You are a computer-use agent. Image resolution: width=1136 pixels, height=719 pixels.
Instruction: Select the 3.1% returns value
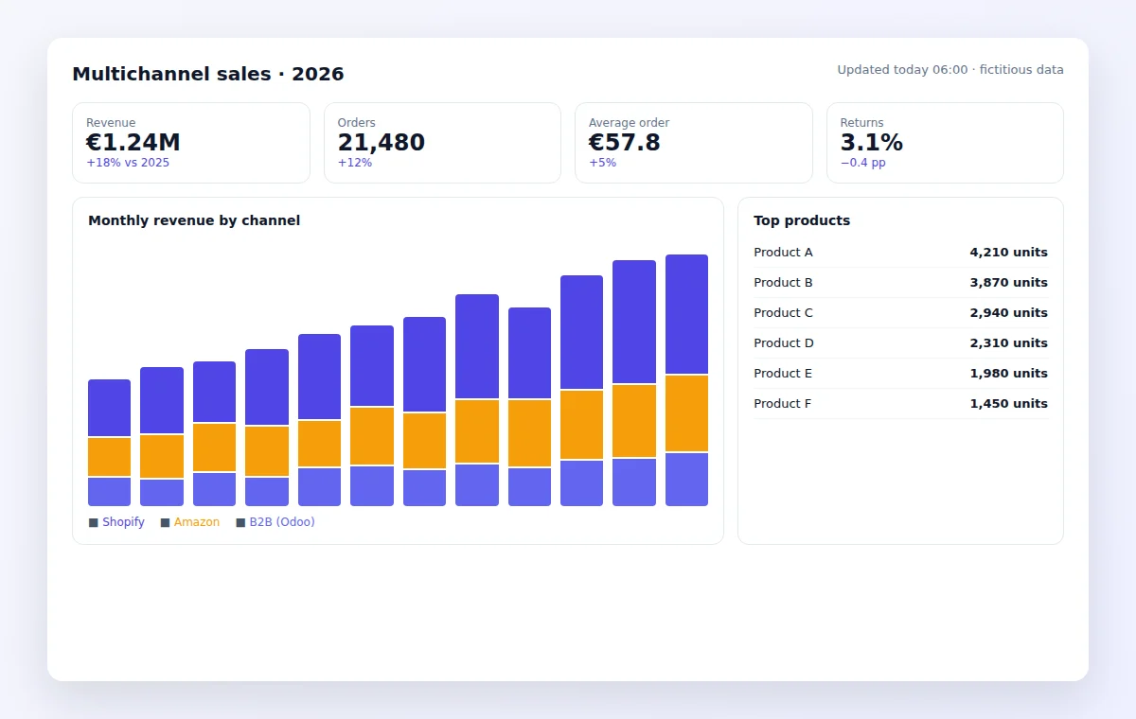872,143
